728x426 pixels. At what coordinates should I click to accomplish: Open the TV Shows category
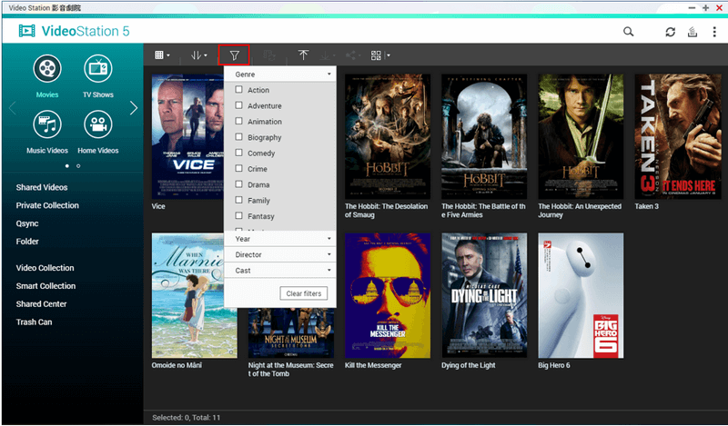pyautogui.click(x=98, y=76)
